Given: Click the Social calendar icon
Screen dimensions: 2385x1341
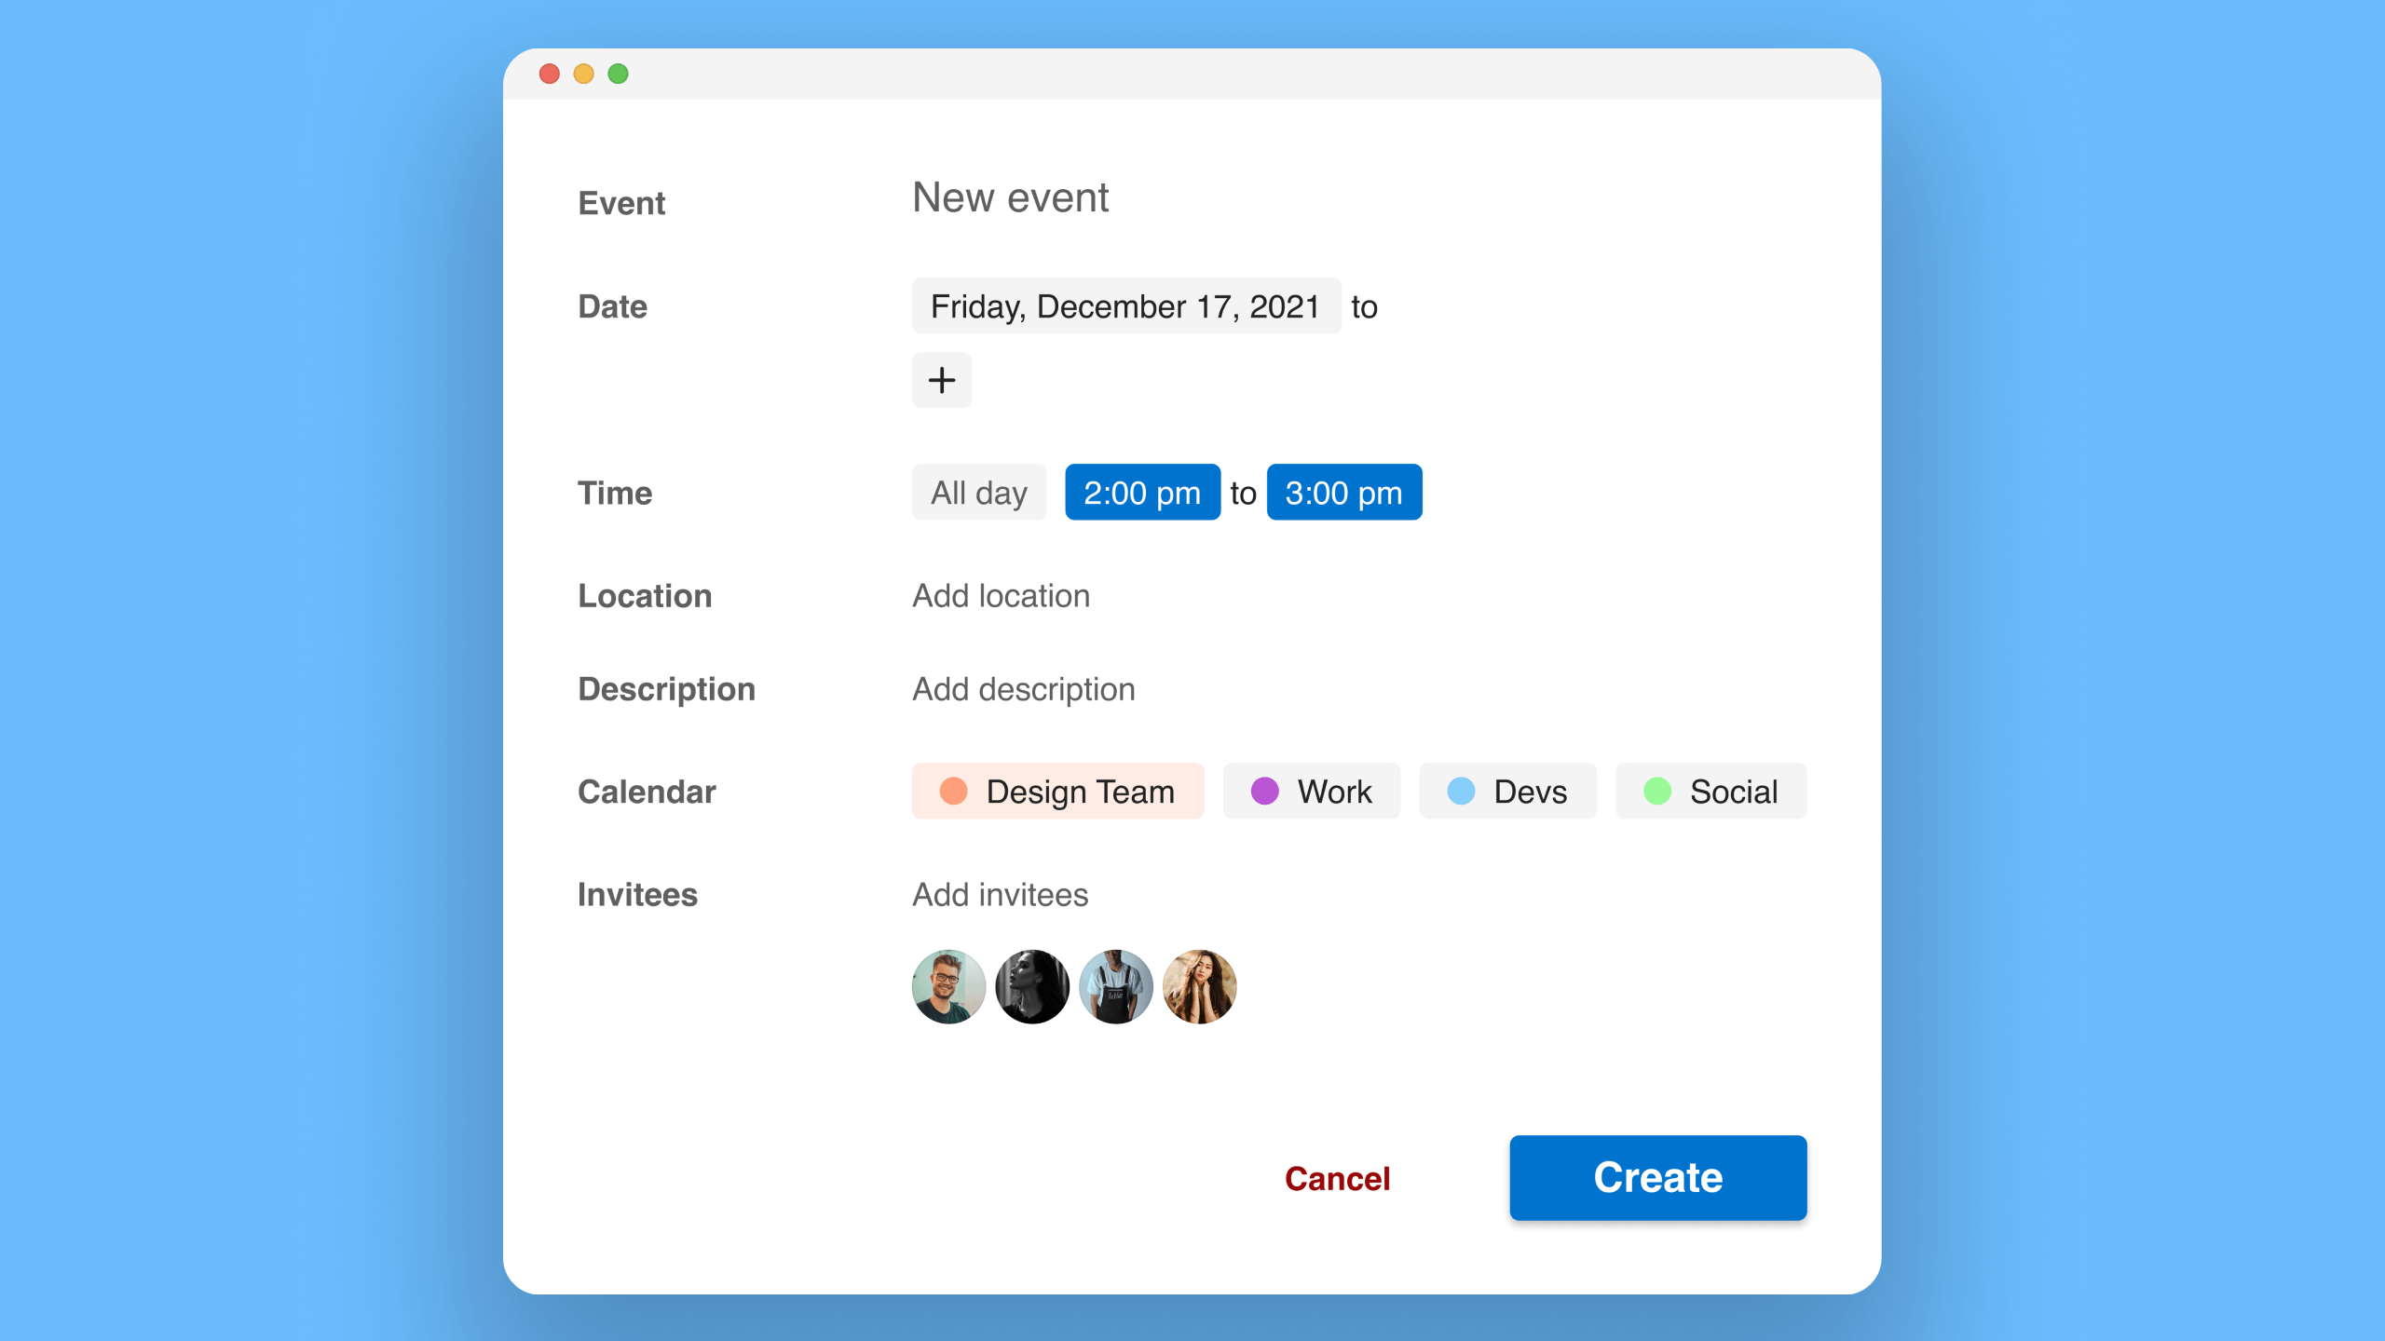Looking at the screenshot, I should click(x=1655, y=792).
